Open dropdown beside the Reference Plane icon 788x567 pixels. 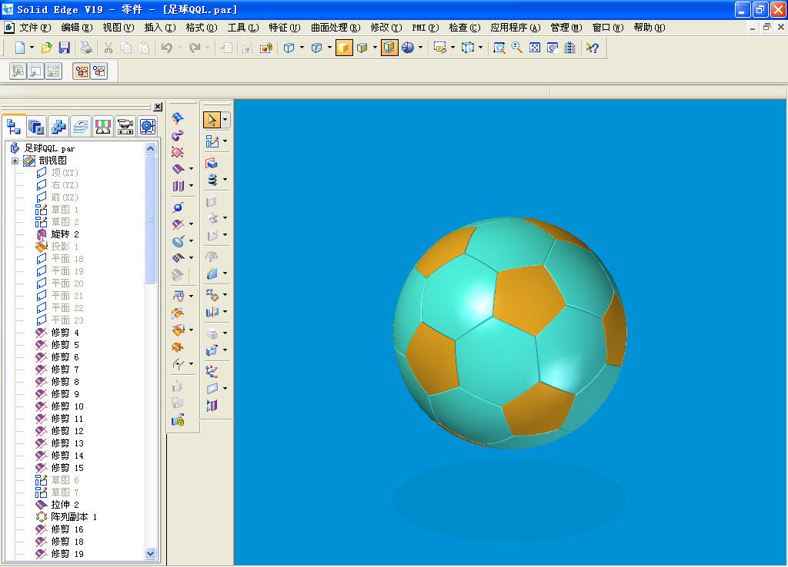[x=225, y=388]
